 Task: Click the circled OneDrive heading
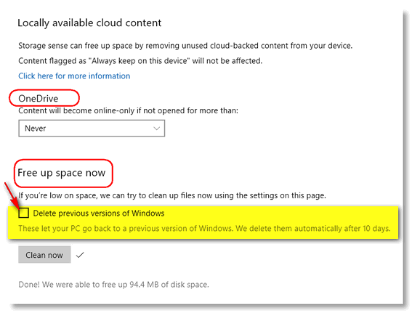point(39,99)
